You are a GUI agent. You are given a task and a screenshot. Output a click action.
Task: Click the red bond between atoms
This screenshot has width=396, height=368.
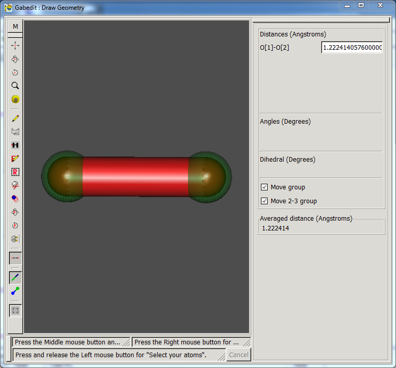point(136,177)
